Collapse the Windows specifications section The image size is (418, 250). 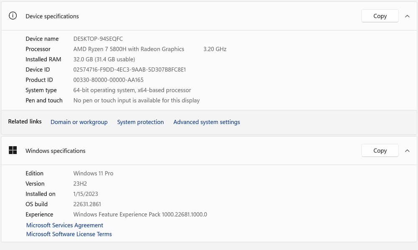pyautogui.click(x=407, y=151)
